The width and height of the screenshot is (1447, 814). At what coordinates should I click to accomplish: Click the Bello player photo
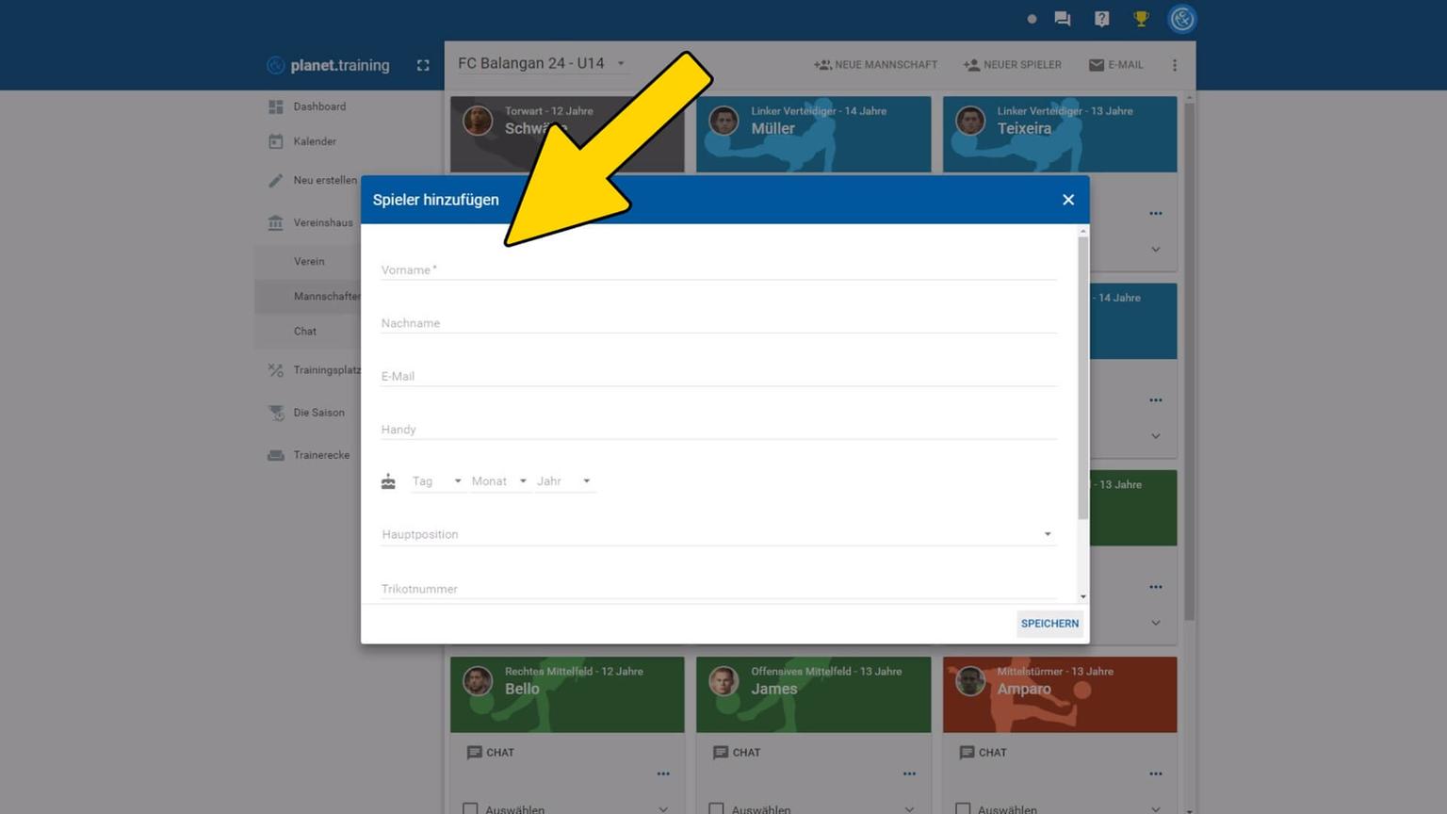pos(478,681)
